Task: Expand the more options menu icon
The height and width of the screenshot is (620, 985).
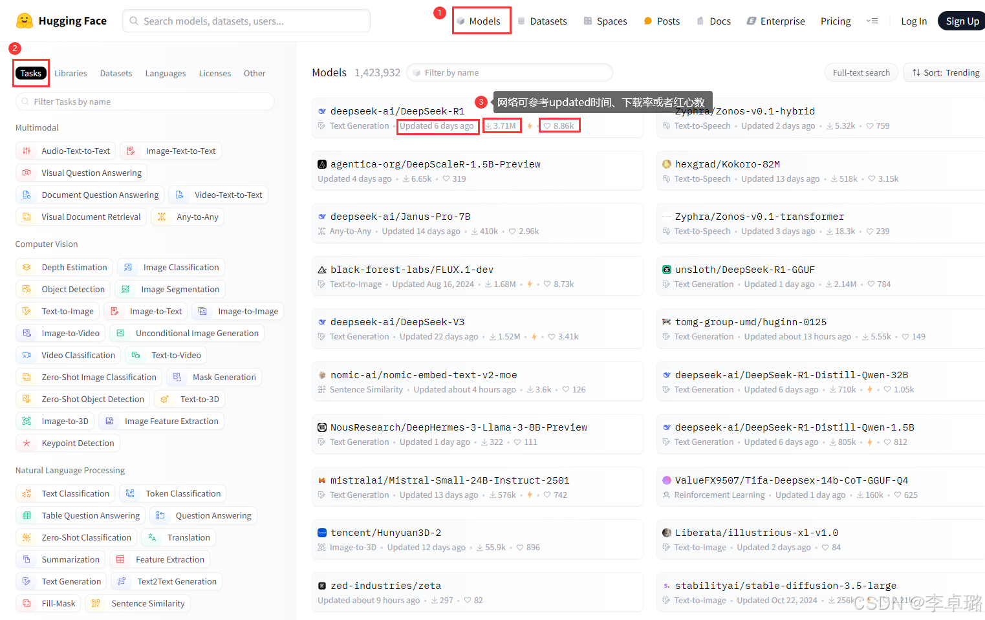Action: (872, 21)
